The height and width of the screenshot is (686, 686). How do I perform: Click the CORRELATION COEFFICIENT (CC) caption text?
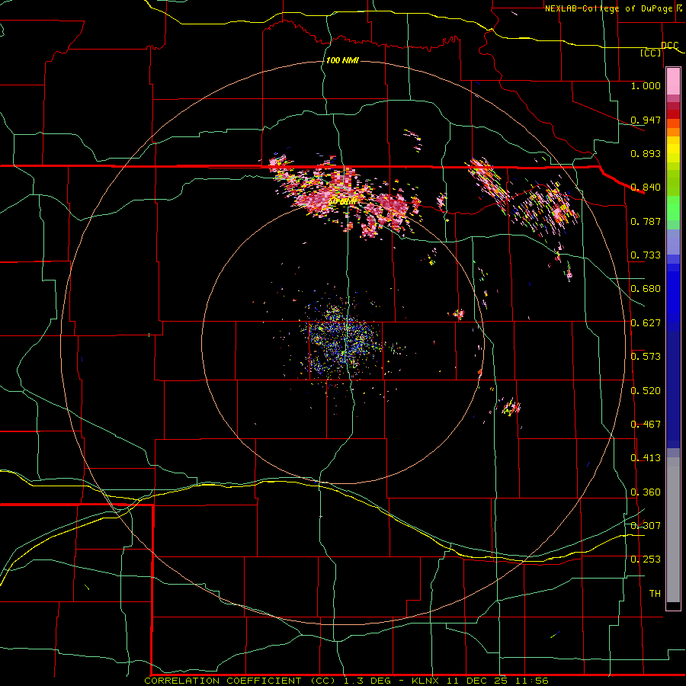(x=240, y=681)
